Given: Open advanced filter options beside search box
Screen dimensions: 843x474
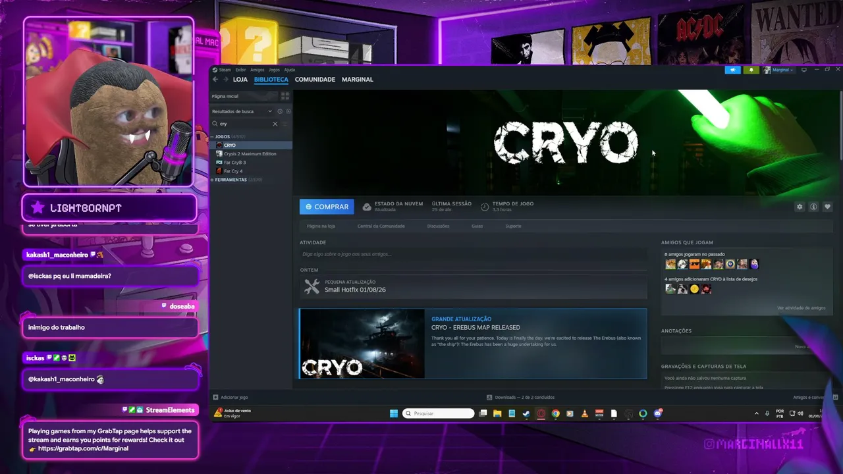Looking at the screenshot, I should [x=285, y=124].
